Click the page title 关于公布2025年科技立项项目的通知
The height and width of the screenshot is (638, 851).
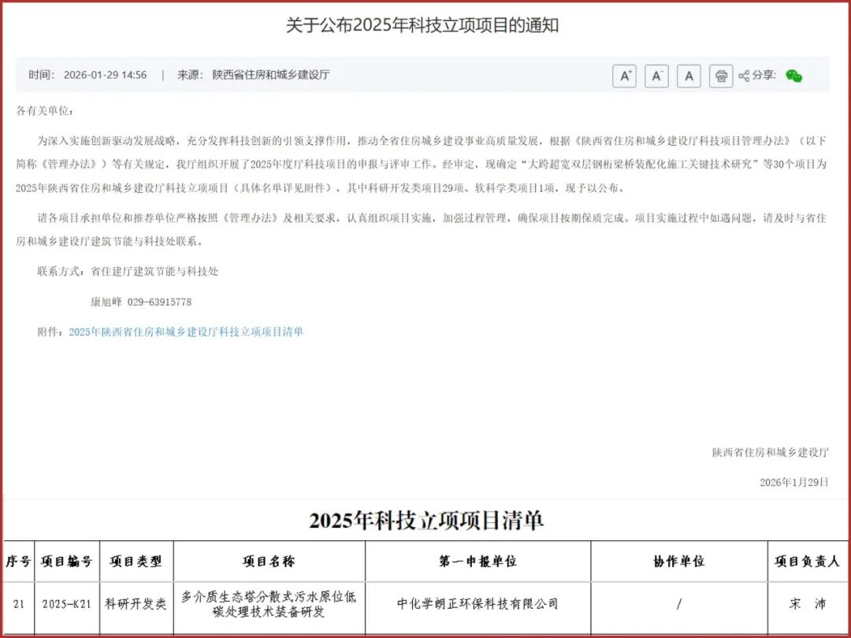(422, 25)
